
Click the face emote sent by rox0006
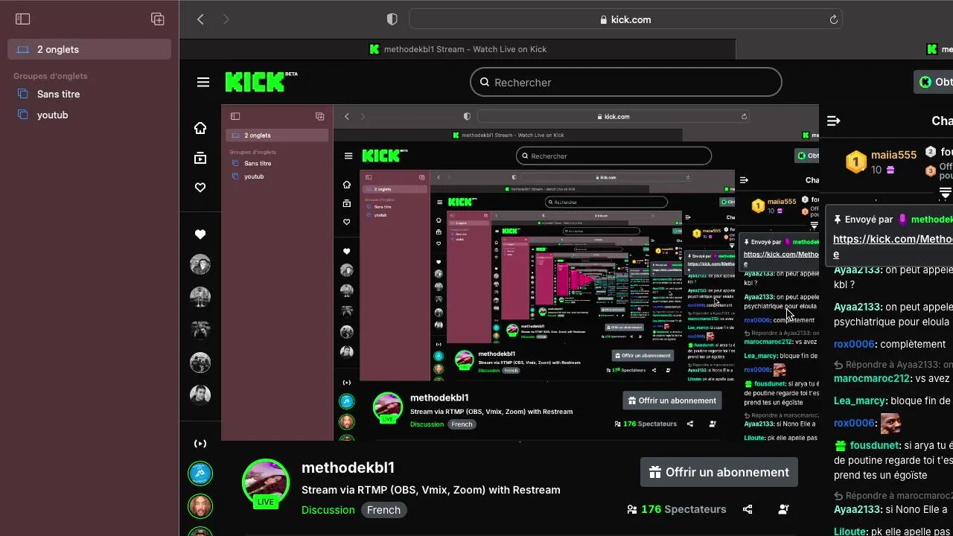[x=890, y=423]
